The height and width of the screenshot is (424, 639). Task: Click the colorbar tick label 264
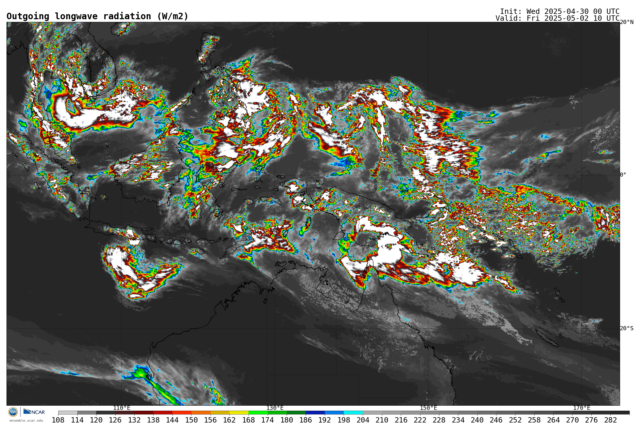(553, 420)
